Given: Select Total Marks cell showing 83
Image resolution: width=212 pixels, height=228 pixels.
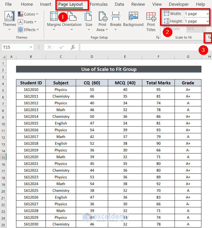Looking at the screenshot, I should (158, 197).
